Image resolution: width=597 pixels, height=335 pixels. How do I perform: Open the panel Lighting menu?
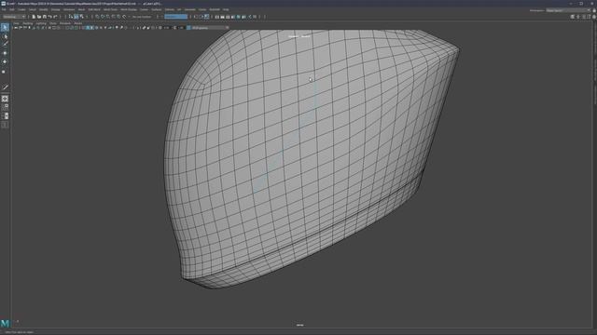(x=41, y=23)
